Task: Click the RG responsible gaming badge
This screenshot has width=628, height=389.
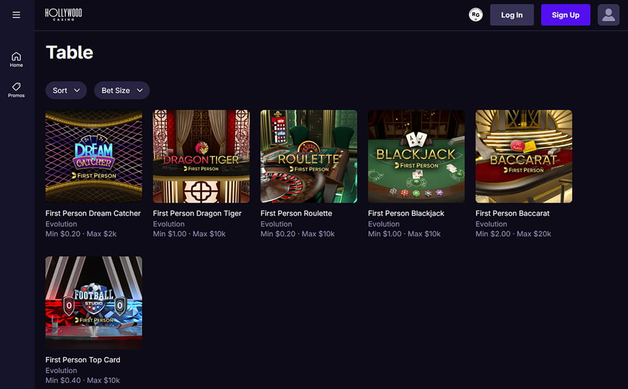Action: coord(475,15)
